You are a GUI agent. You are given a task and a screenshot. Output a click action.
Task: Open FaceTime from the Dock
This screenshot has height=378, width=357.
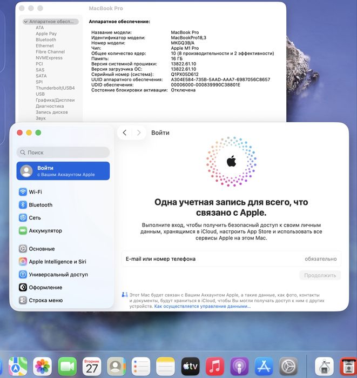tap(67, 366)
